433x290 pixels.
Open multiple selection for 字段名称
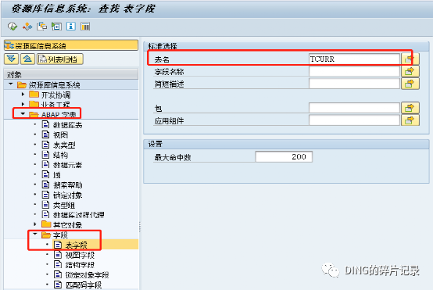click(410, 71)
